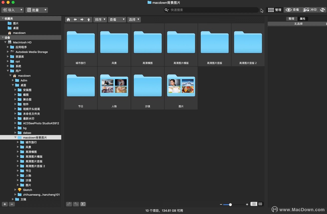Viewport: 327px width, 214px height.
Task: Click the Home navigation icon
Action: click(68, 20)
